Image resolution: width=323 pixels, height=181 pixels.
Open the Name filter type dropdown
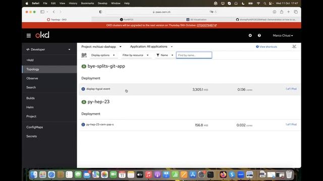(x=165, y=55)
